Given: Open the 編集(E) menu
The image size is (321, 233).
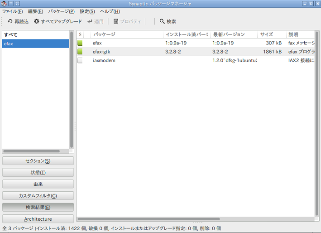Looking at the screenshot, I should [35, 11].
